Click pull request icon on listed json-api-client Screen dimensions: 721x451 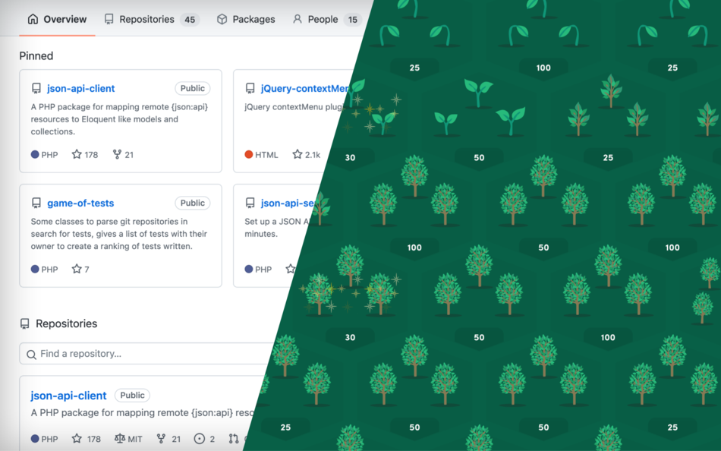coord(234,439)
